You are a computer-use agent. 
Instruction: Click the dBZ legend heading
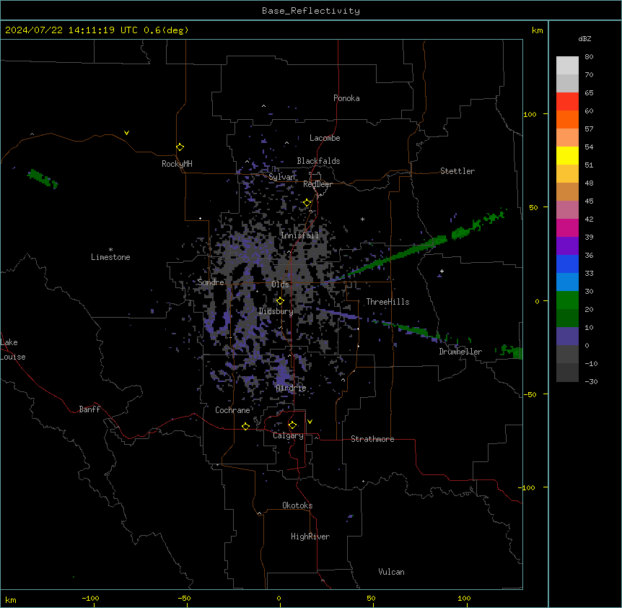click(x=584, y=39)
